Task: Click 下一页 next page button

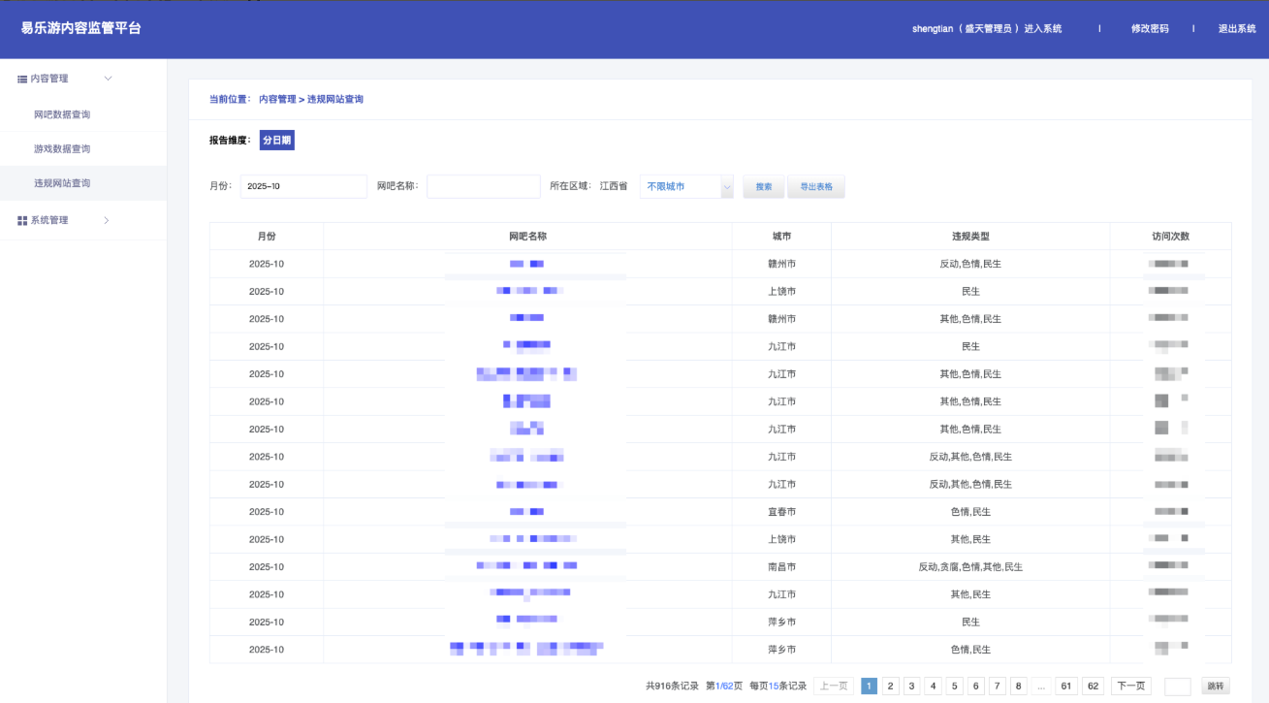Action: [x=1130, y=687]
